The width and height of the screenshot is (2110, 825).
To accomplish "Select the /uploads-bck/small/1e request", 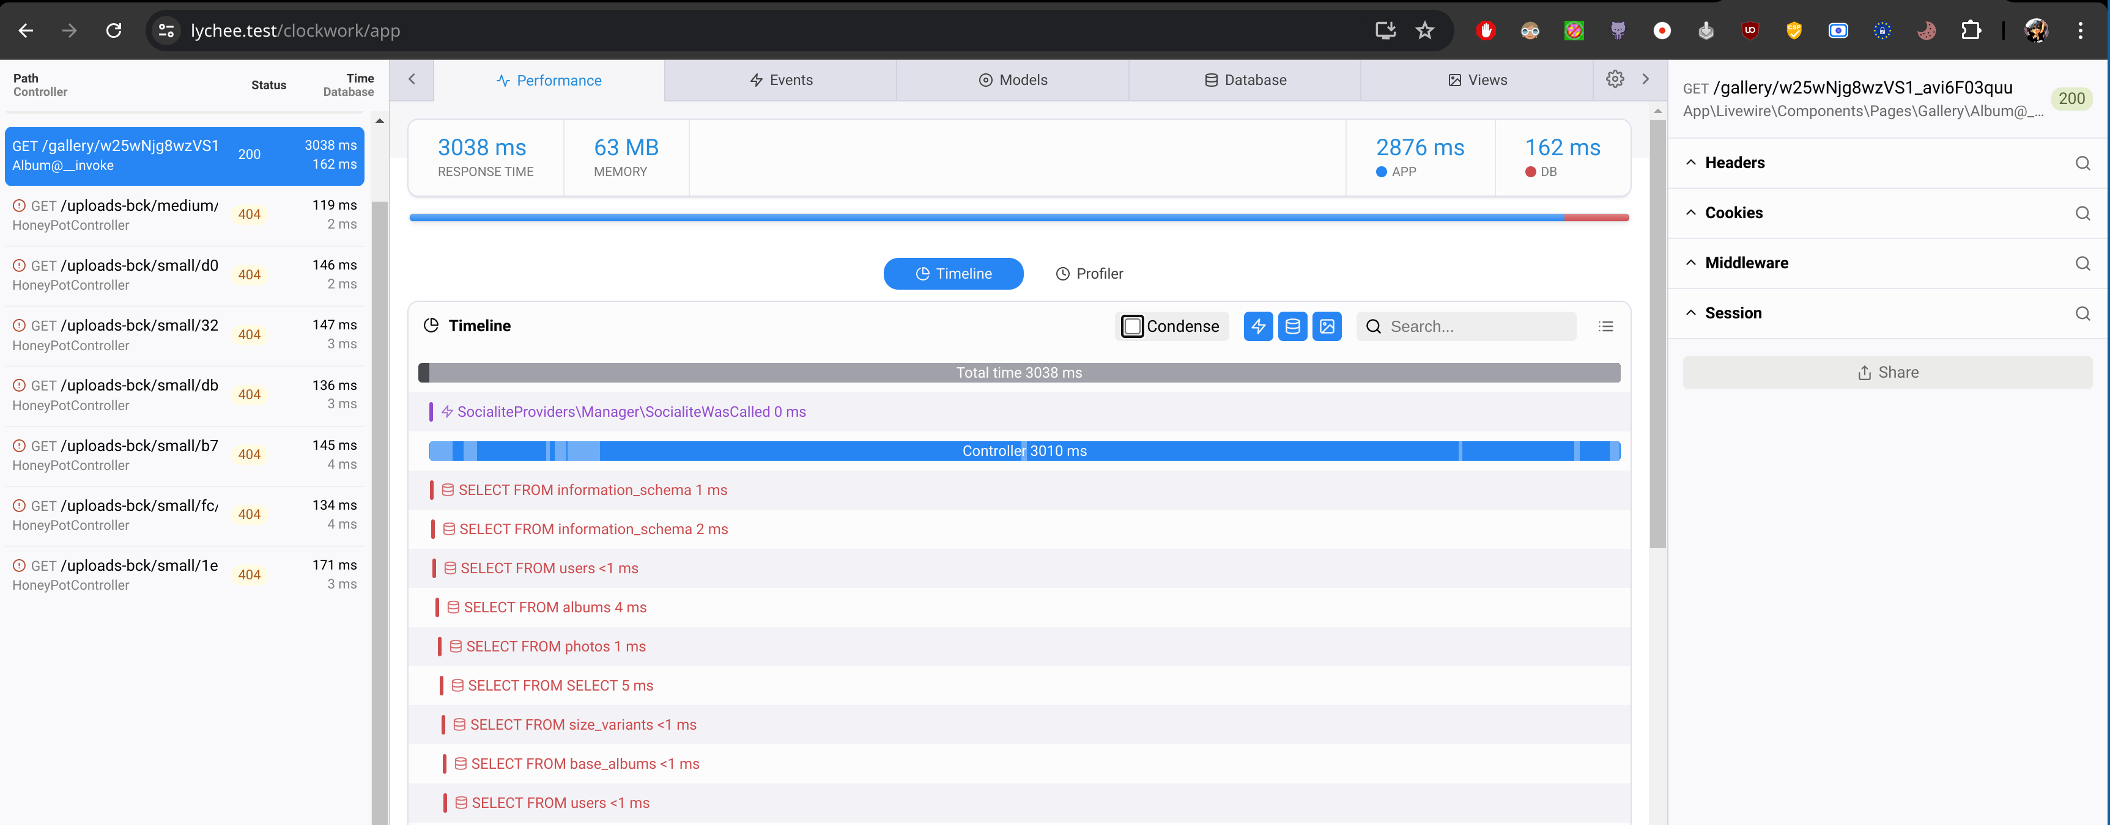I will 184,576.
